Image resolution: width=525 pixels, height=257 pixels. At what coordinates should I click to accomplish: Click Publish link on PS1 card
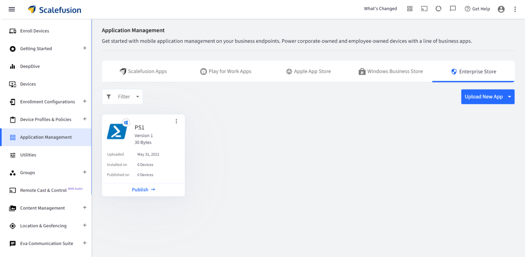tap(143, 190)
